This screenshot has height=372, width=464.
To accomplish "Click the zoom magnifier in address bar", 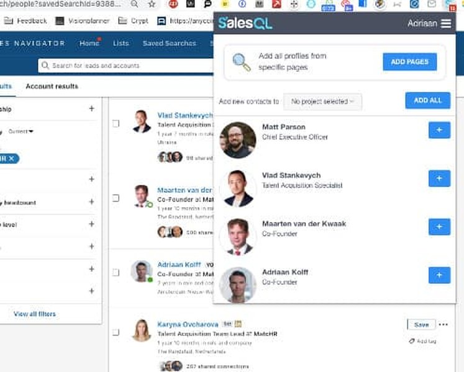I will (134, 4).
